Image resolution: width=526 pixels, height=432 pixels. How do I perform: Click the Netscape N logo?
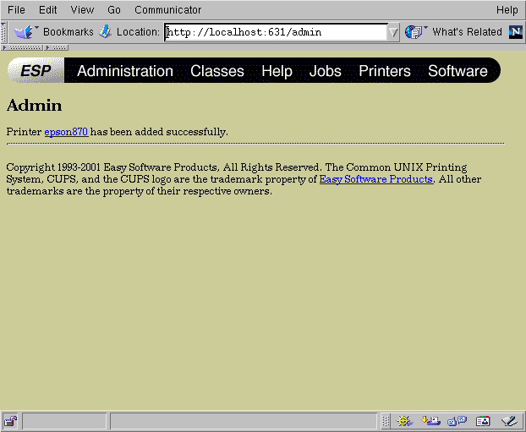point(515,32)
